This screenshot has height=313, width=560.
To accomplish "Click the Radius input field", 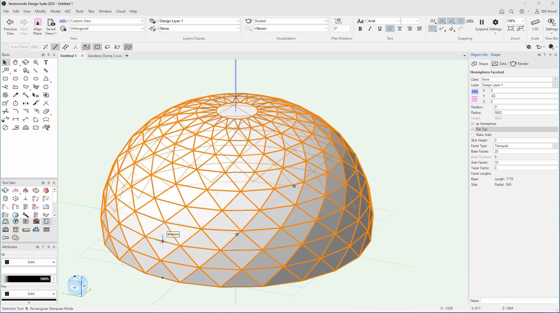I will pyautogui.click(x=525, y=113).
